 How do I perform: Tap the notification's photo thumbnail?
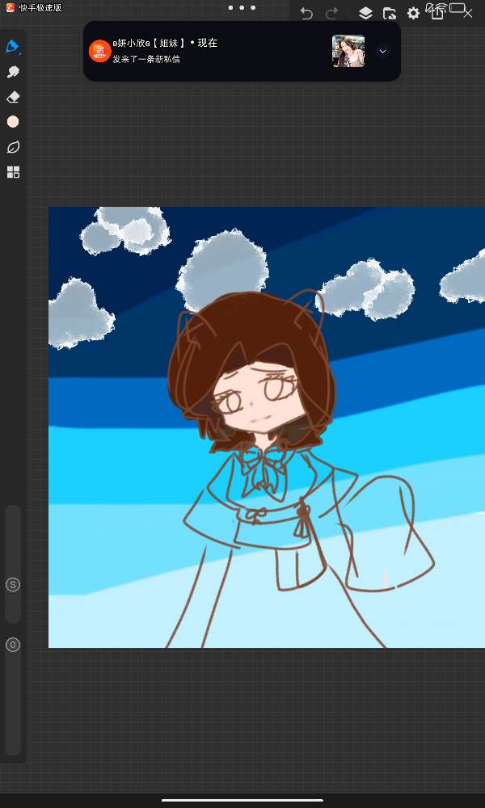coord(348,51)
